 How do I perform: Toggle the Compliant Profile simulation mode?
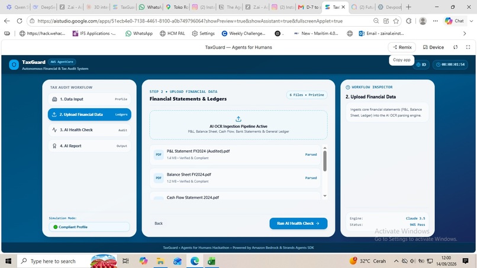tap(89, 227)
